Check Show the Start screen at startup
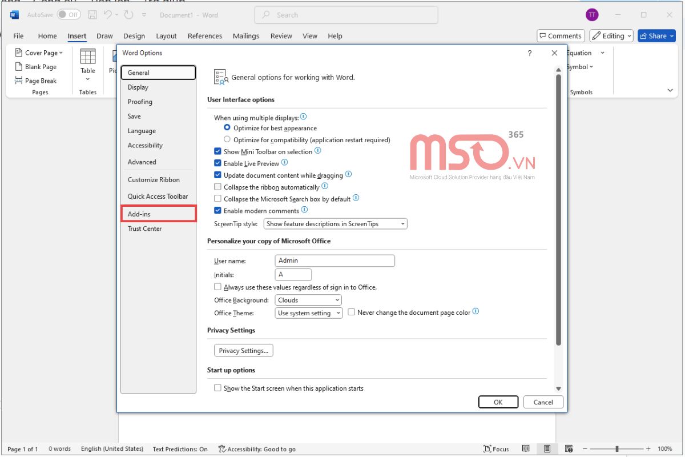 pyautogui.click(x=217, y=388)
